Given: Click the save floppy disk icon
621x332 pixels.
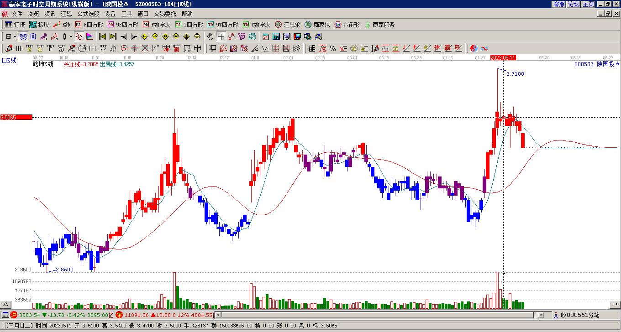Looking at the screenshot, I should click(x=297, y=36).
